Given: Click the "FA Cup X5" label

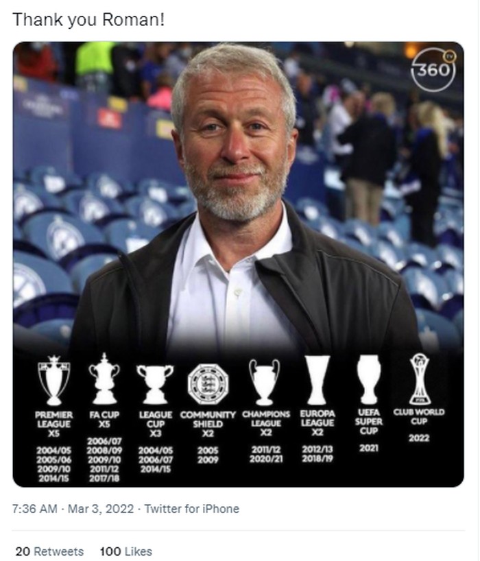Looking at the screenshot, I should point(104,420).
